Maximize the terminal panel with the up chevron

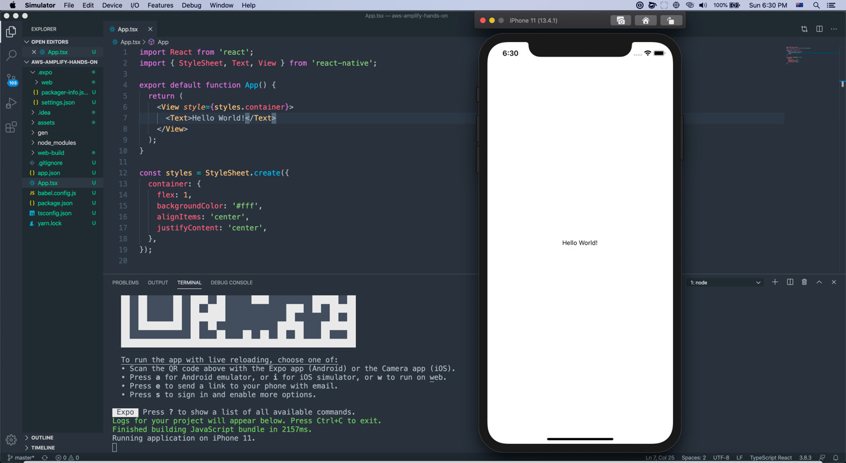[819, 282]
